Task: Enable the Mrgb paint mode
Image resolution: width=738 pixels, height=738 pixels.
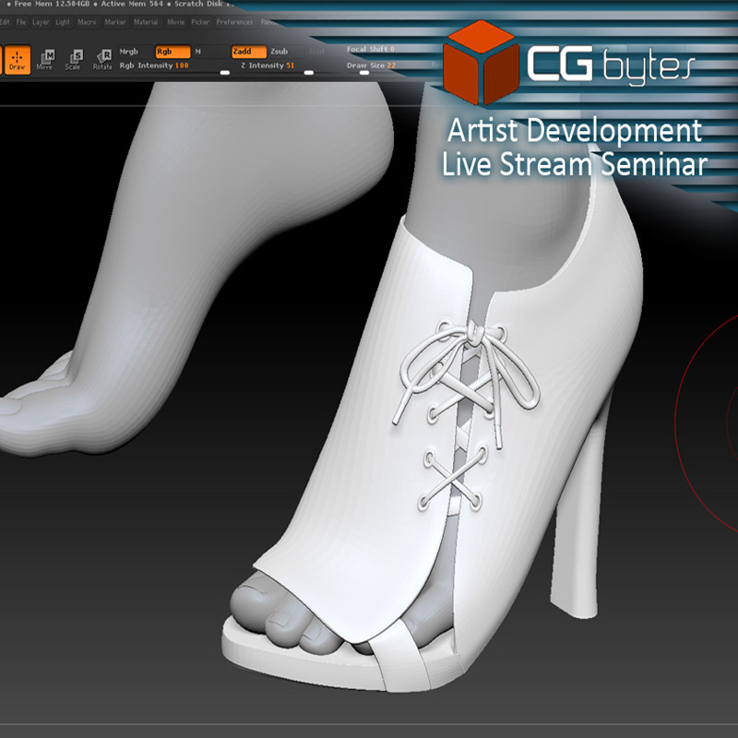Action: coord(129,52)
